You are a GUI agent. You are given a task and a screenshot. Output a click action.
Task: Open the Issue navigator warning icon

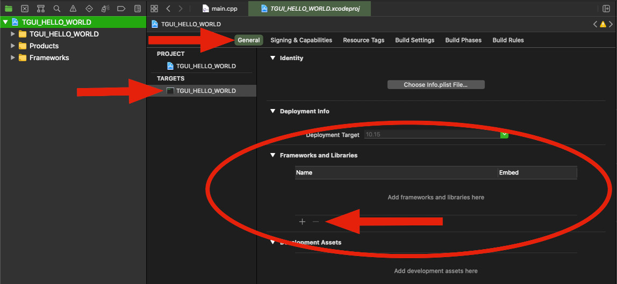click(73, 8)
